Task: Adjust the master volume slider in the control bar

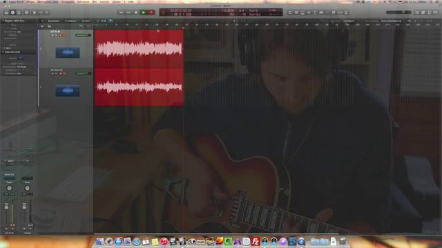Action: pyautogui.click(x=398, y=12)
